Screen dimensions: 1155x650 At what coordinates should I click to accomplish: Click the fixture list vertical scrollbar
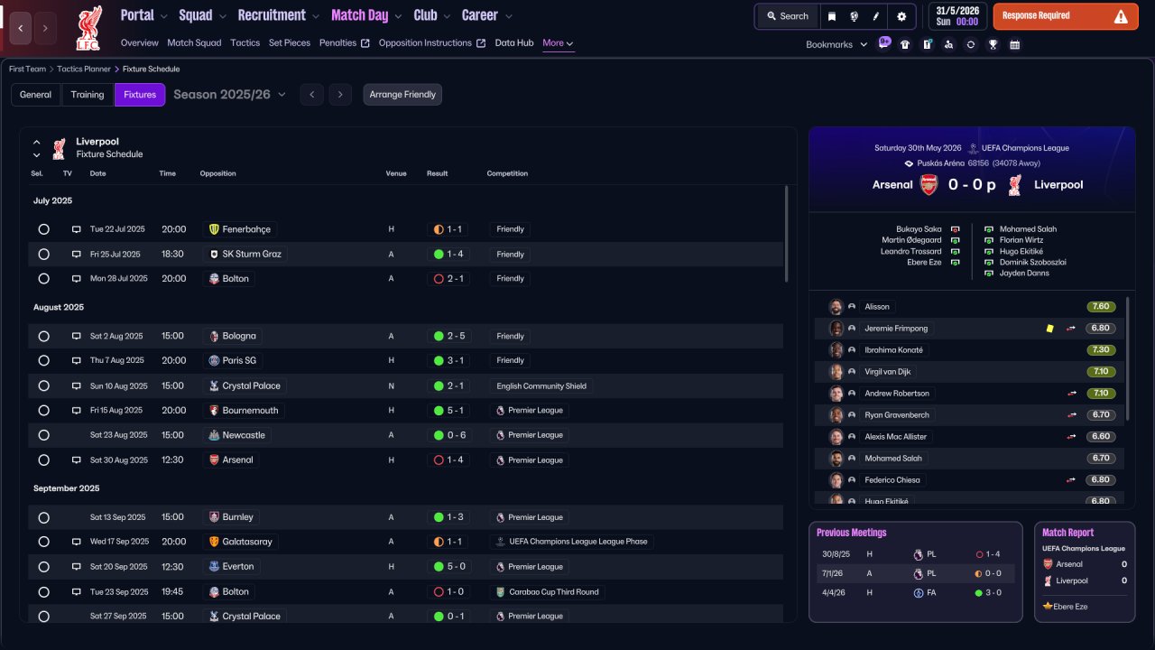pos(786,233)
